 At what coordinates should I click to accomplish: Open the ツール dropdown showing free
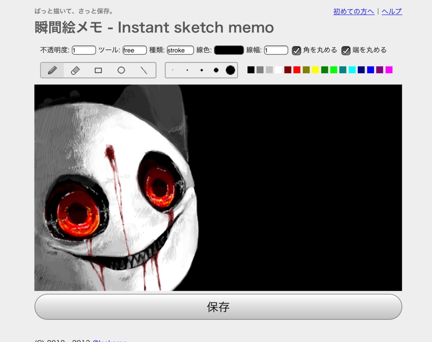point(135,50)
